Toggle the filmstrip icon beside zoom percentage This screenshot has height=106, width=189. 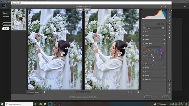click(45, 92)
